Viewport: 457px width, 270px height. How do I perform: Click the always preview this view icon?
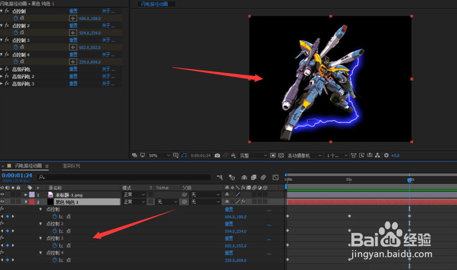(135, 155)
